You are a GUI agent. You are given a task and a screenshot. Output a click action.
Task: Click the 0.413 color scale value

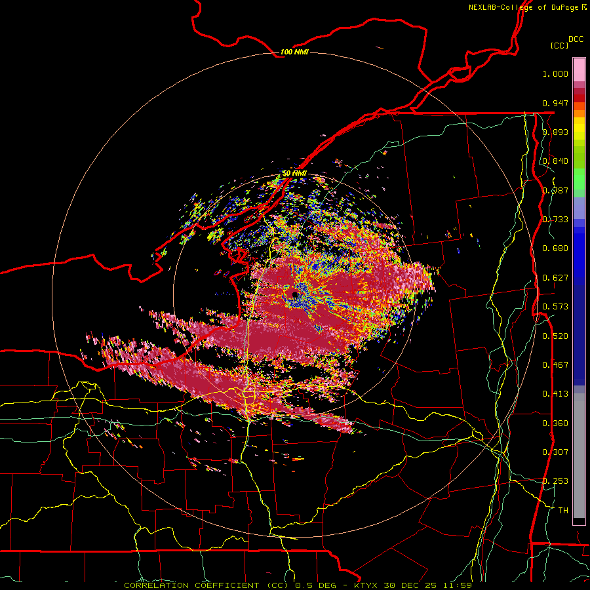pos(555,394)
